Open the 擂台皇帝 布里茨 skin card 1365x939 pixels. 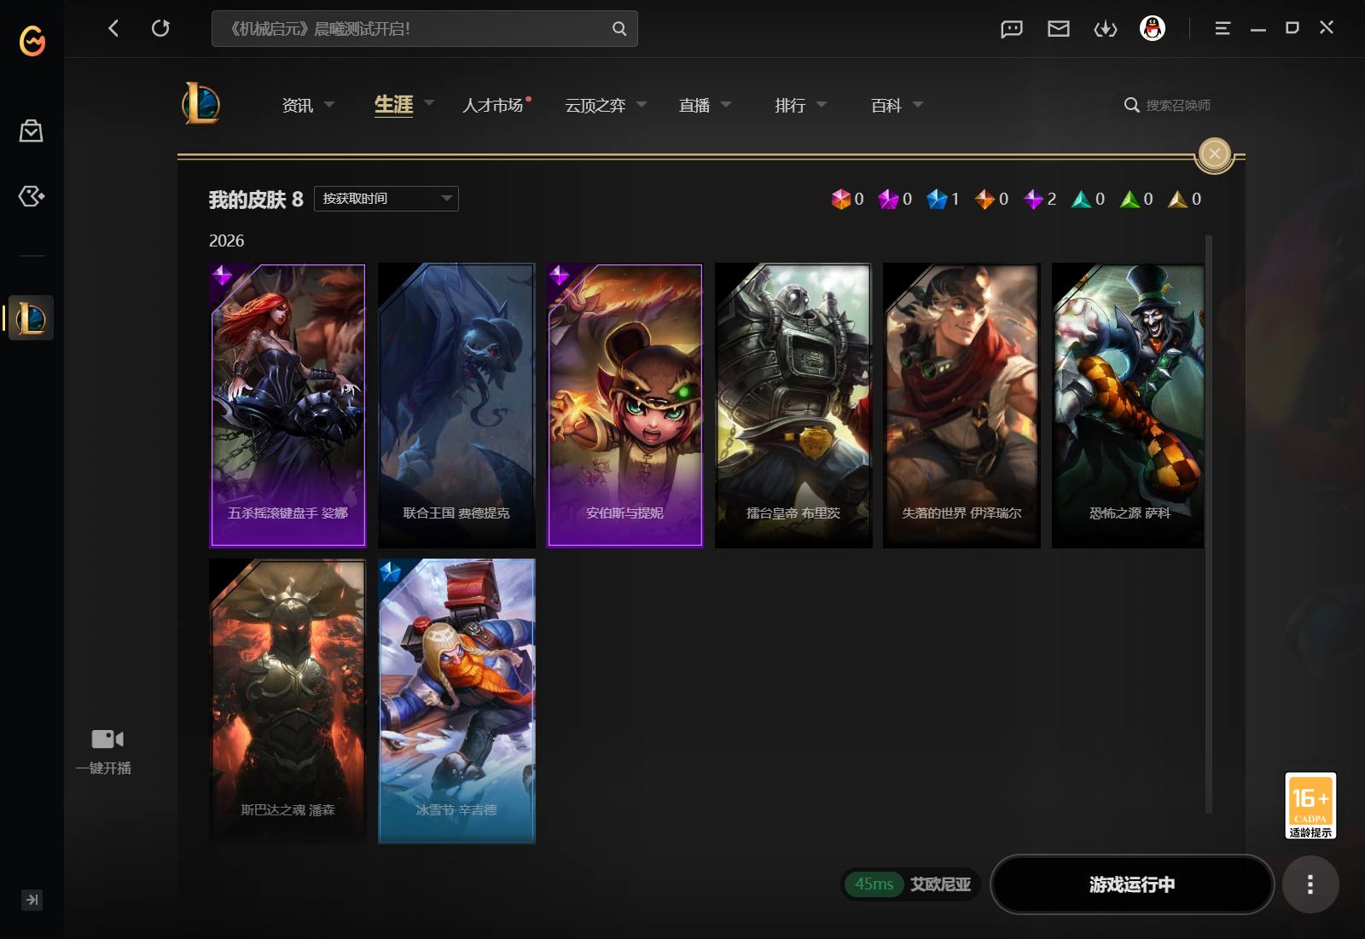793,405
